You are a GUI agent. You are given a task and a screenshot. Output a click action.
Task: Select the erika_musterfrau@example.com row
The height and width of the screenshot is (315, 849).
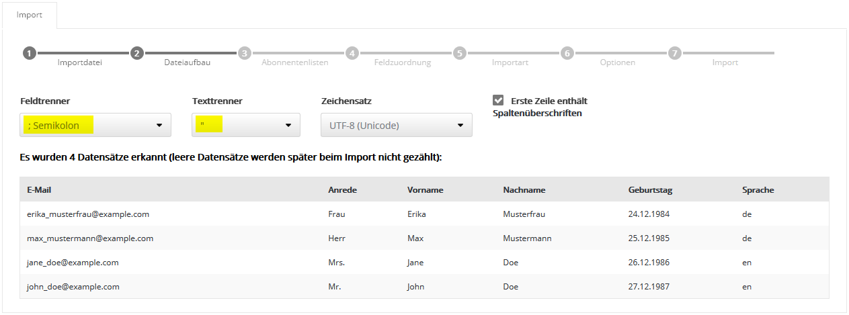[88, 214]
